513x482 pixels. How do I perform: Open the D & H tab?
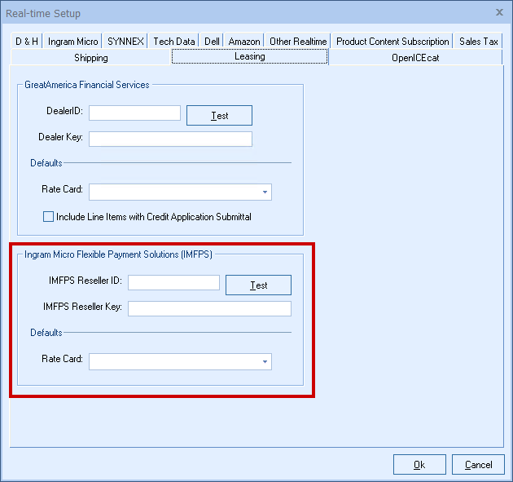[27, 42]
